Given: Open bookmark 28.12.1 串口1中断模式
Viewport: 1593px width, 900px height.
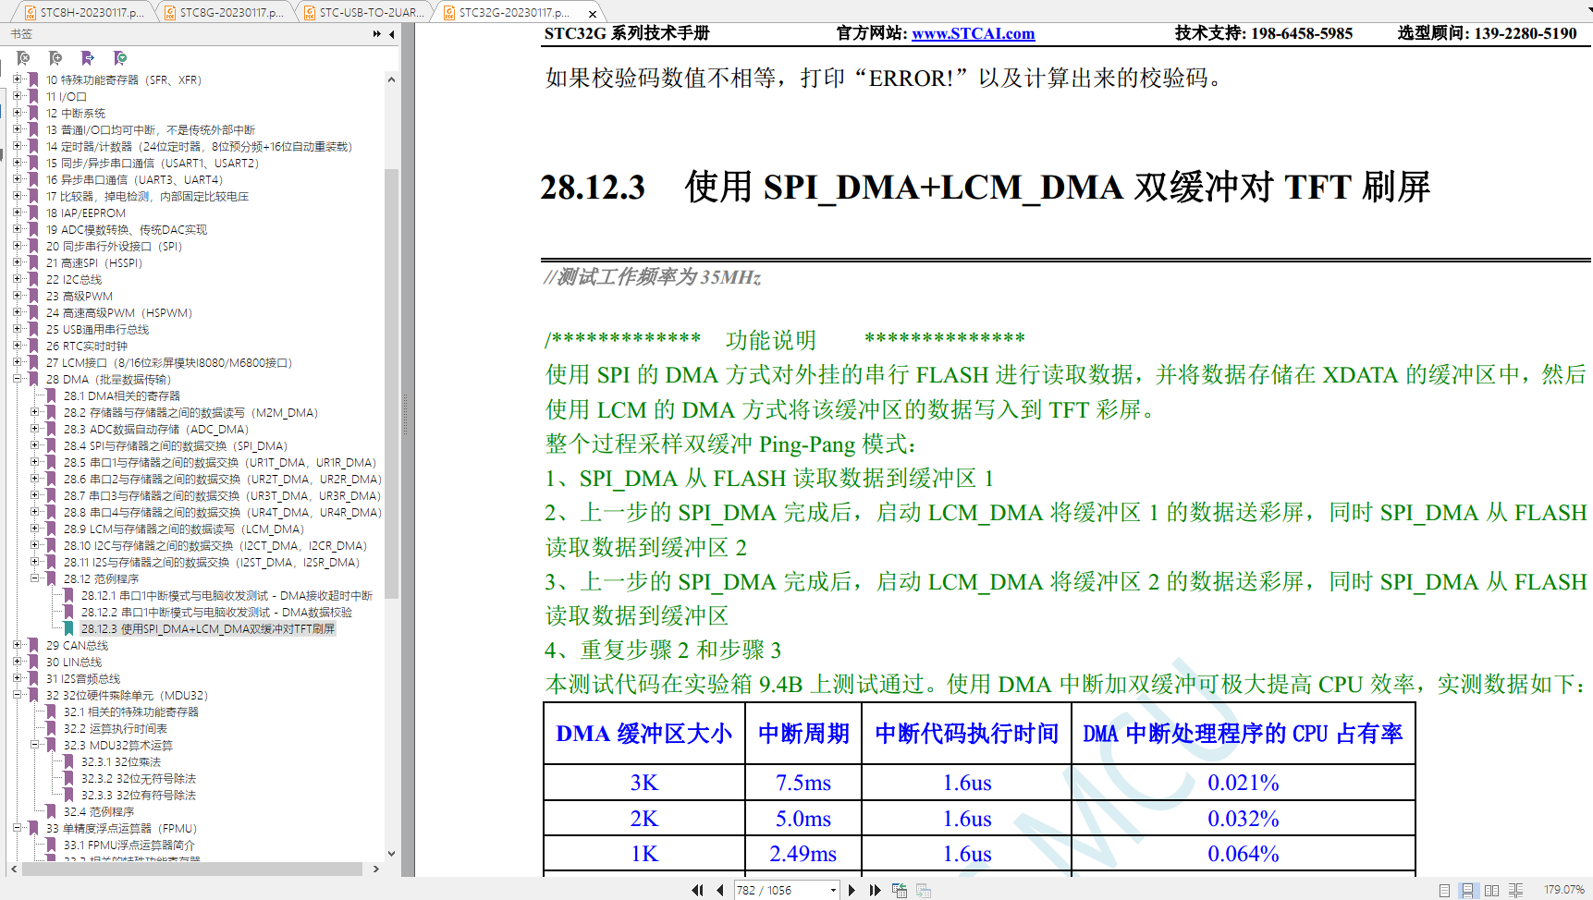Looking at the screenshot, I should [227, 596].
